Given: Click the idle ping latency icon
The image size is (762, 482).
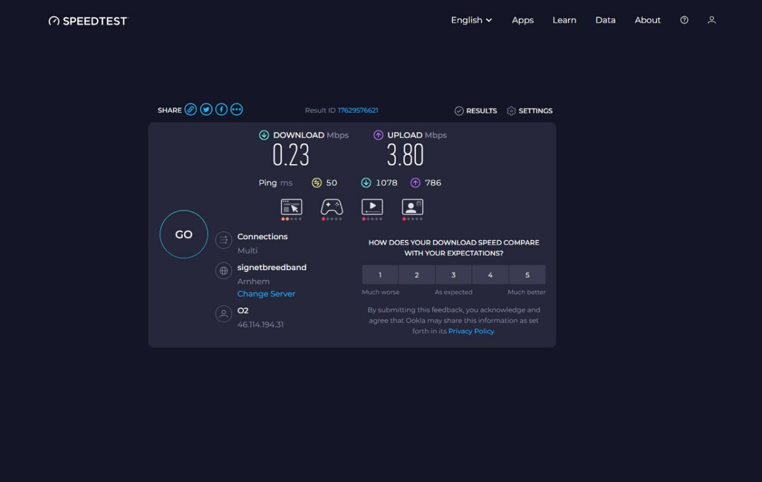Looking at the screenshot, I should 317,183.
